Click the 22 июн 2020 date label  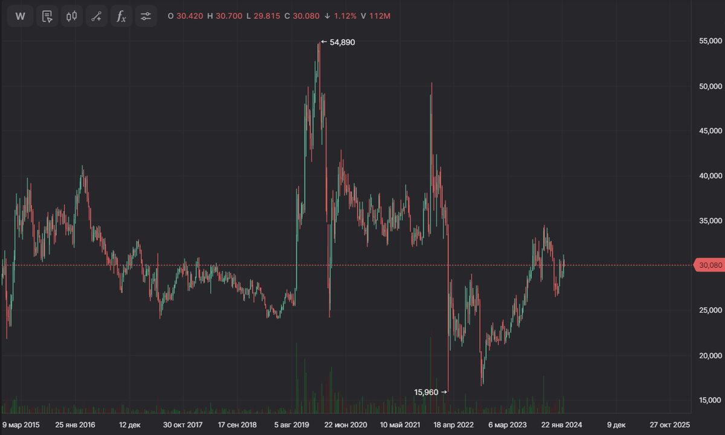(x=347, y=425)
